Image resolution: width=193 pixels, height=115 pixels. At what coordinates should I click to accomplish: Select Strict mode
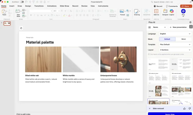pyautogui.click(x=183, y=39)
